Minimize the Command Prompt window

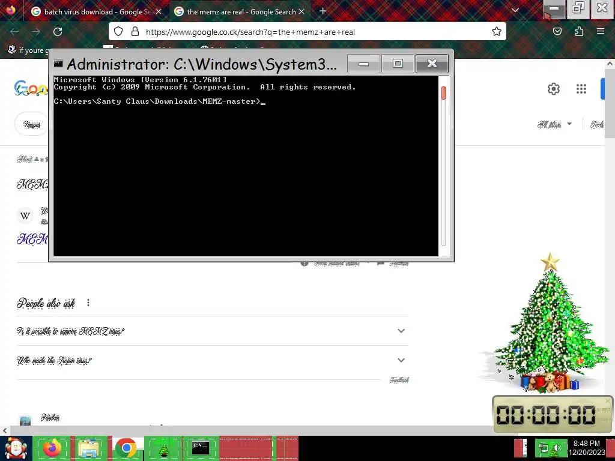(363, 64)
